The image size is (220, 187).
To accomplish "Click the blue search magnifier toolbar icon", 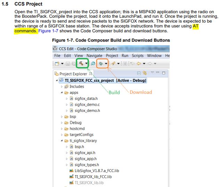I will pos(93,64).
